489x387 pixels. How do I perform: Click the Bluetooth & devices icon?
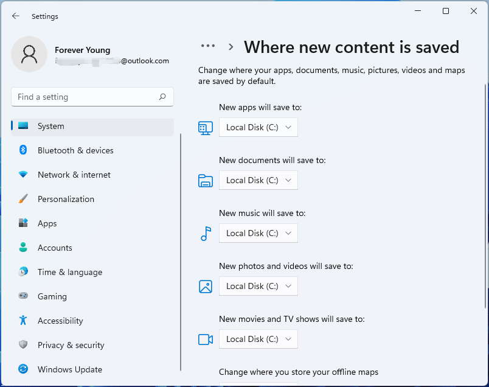[x=23, y=150]
